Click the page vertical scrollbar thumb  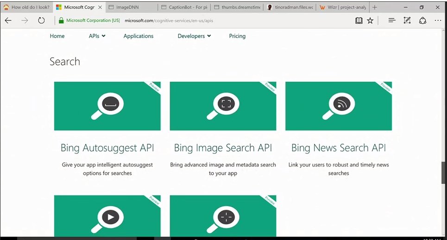coord(444,172)
